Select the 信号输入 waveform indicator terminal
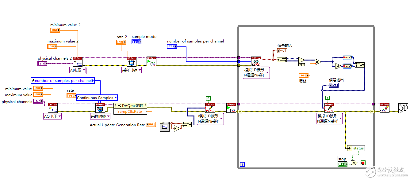 282,50
